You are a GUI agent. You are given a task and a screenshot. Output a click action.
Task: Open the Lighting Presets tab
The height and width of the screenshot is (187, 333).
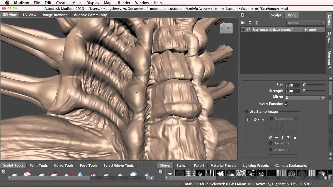256,165
